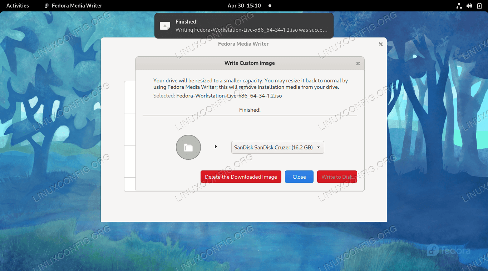Open the network status icon
488x271 pixels.
tap(459, 6)
